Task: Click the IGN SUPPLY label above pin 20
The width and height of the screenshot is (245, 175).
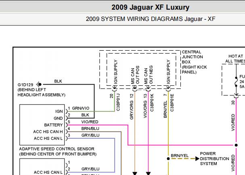Action: 115,72
